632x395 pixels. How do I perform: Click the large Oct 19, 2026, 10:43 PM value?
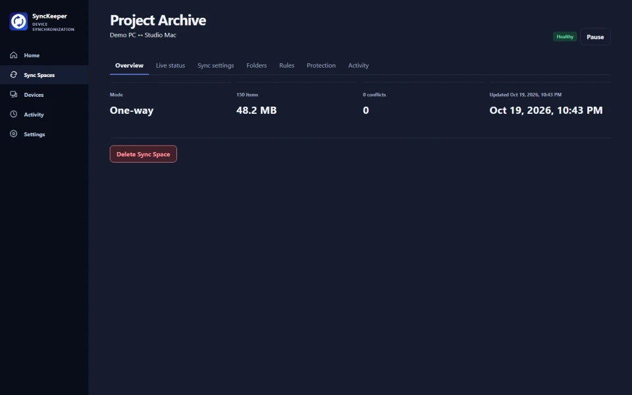pos(546,111)
